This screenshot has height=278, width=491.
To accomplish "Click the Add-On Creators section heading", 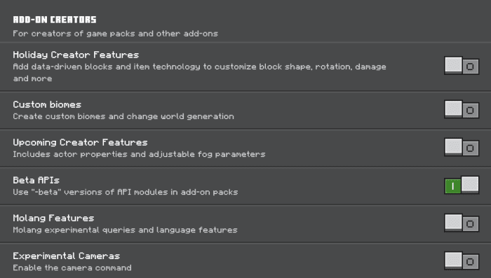I will point(55,20).
